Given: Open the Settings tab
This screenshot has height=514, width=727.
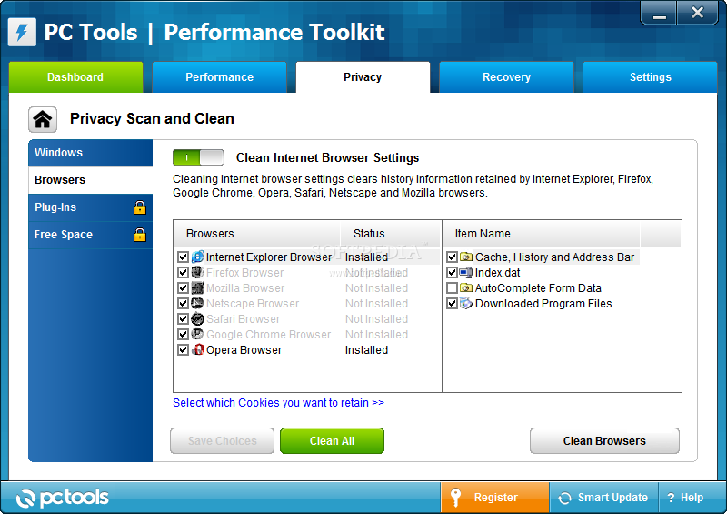Looking at the screenshot, I should tap(650, 77).
